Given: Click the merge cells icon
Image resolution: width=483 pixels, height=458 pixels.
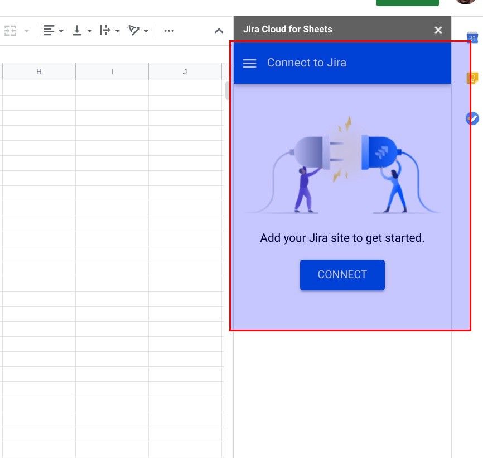Looking at the screenshot, I should click(11, 31).
